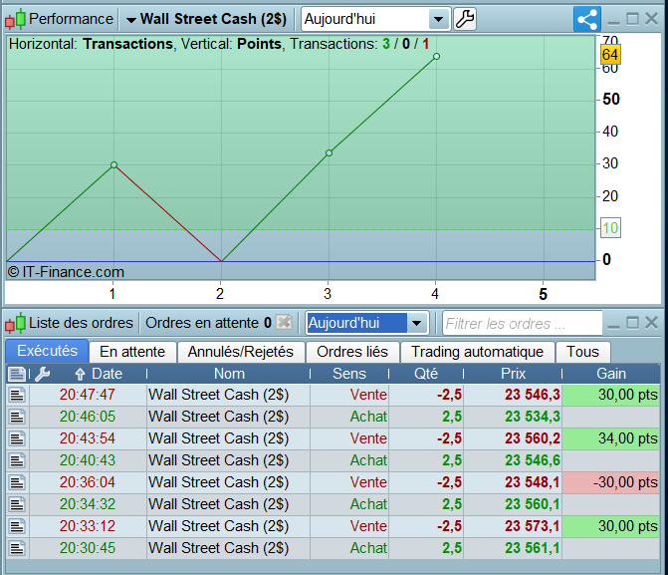This screenshot has height=575, width=668.
Task: Open the order list column settings wrench
Action: point(43,374)
